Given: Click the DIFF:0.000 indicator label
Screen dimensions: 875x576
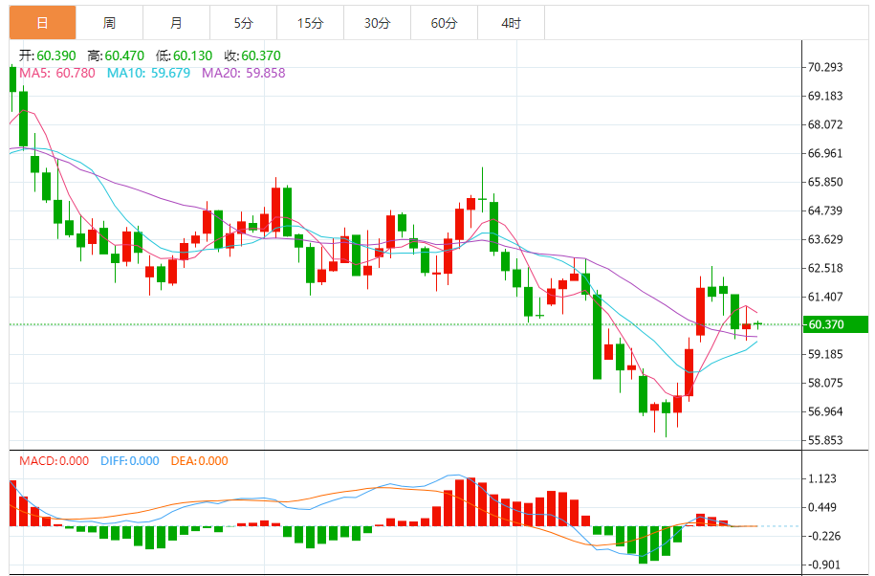Looking at the screenshot, I should click(129, 461).
